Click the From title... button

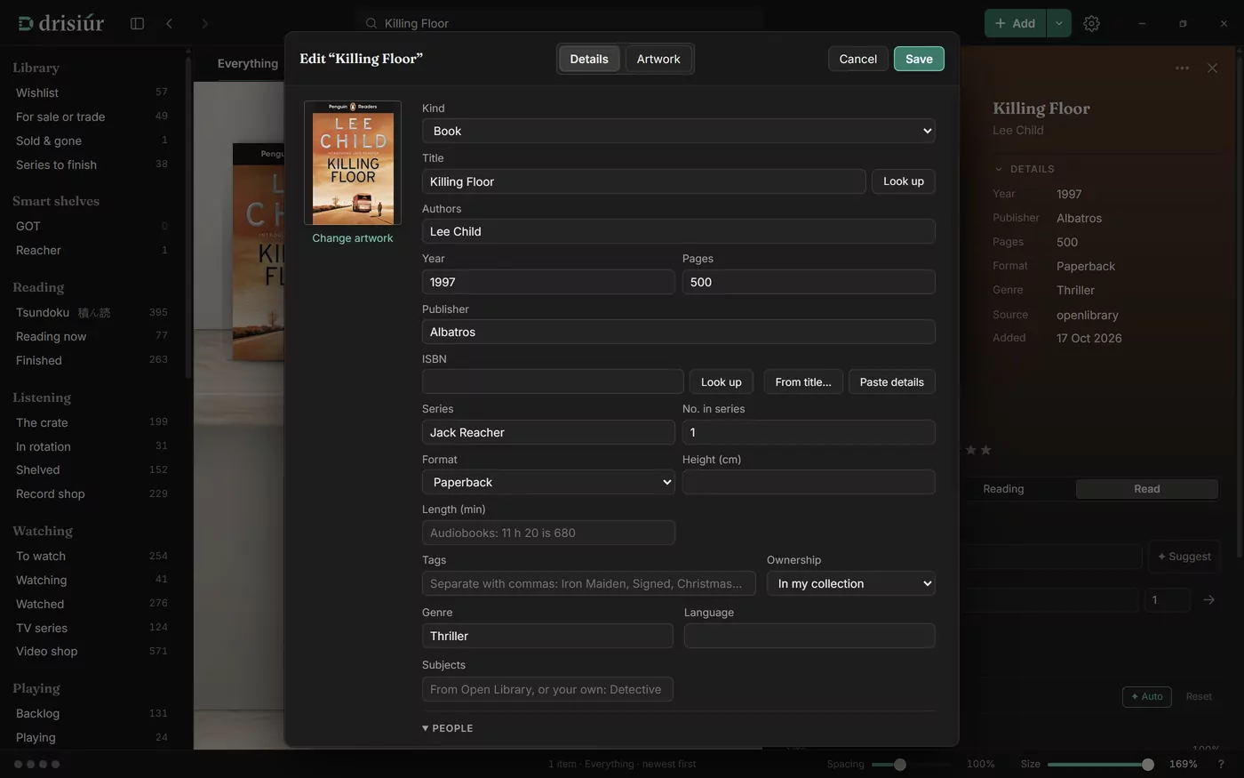point(803,382)
